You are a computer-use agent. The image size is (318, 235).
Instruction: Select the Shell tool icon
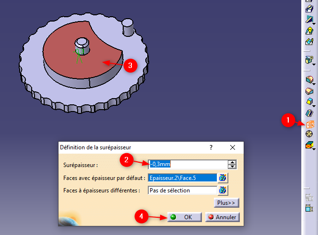click(x=309, y=113)
